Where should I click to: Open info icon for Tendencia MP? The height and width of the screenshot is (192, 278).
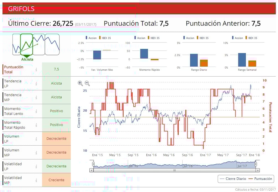(x=36, y=97)
